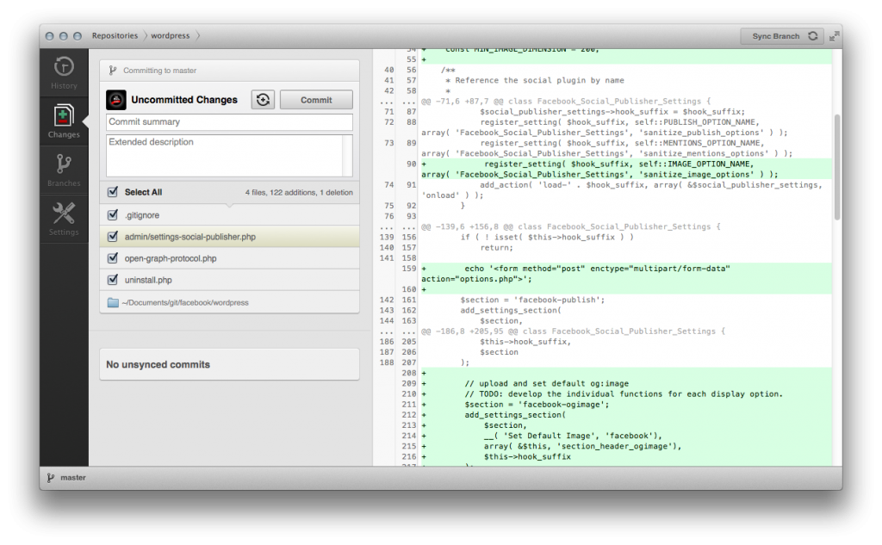Viewport: 882px width, 545px height.
Task: Click line 210 TODO comment
Action: click(x=624, y=394)
